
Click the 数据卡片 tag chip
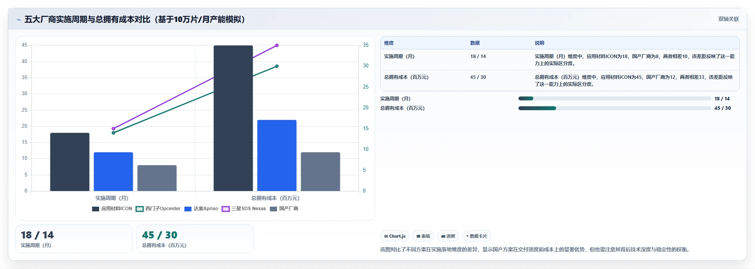coord(477,236)
